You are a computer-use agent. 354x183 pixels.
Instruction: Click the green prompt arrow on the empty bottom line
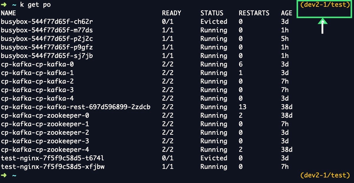click(x=5, y=175)
